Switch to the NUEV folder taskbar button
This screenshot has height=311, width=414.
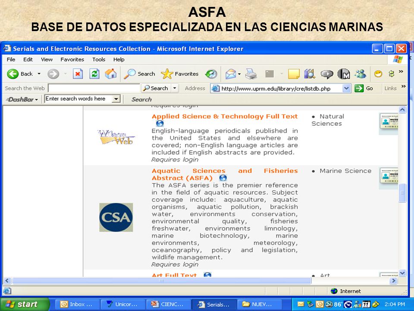click(x=259, y=305)
